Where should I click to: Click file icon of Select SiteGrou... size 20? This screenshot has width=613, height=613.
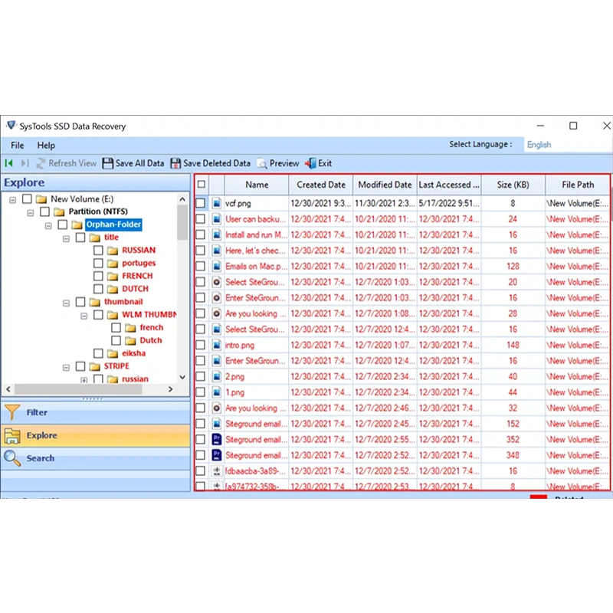point(217,282)
